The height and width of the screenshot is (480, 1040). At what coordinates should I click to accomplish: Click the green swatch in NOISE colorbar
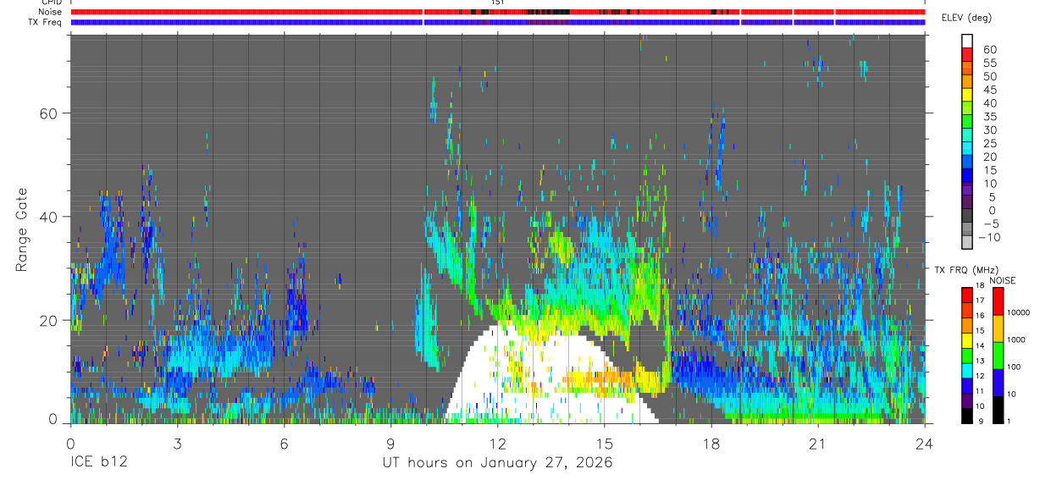997,356
